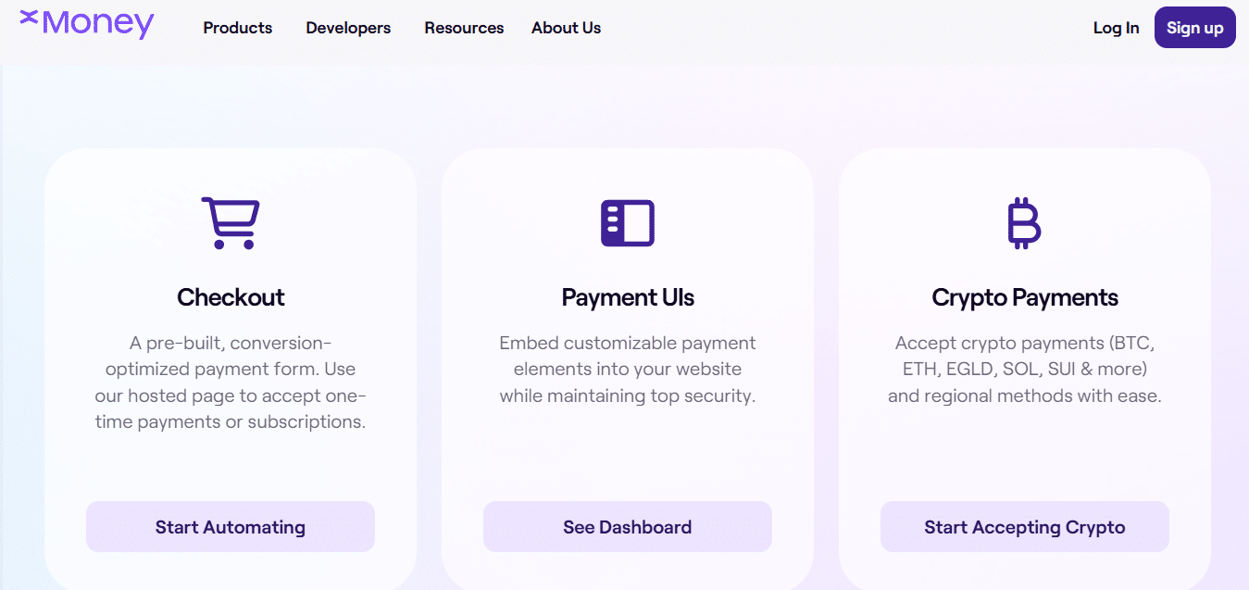Click the Start Automating button
The width and height of the screenshot is (1249, 590).
231,527
